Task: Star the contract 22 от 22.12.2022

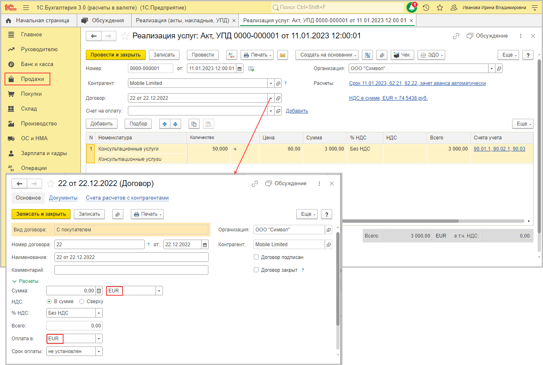Action: point(51,184)
